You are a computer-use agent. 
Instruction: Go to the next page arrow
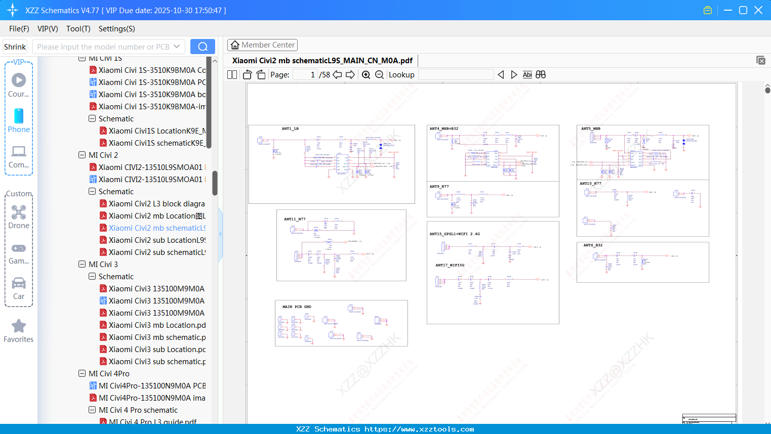pyautogui.click(x=350, y=74)
